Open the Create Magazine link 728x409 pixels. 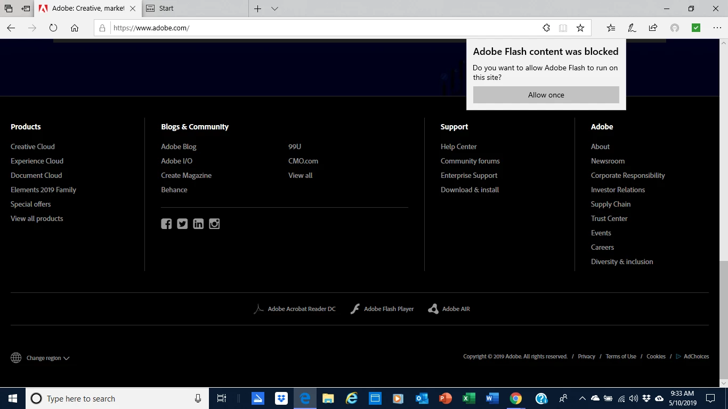click(187, 175)
